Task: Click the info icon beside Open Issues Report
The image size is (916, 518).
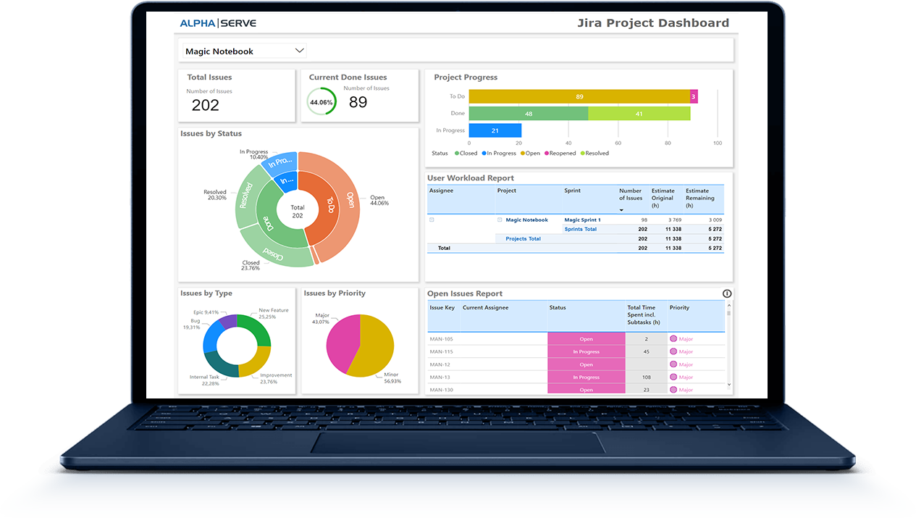Action: tap(727, 293)
